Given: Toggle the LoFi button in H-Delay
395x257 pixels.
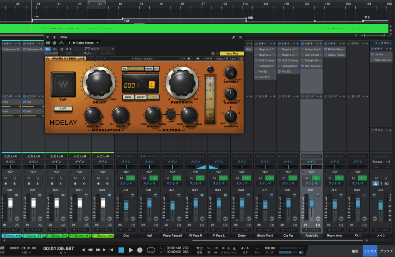Looking at the screenshot, I should (63, 108).
